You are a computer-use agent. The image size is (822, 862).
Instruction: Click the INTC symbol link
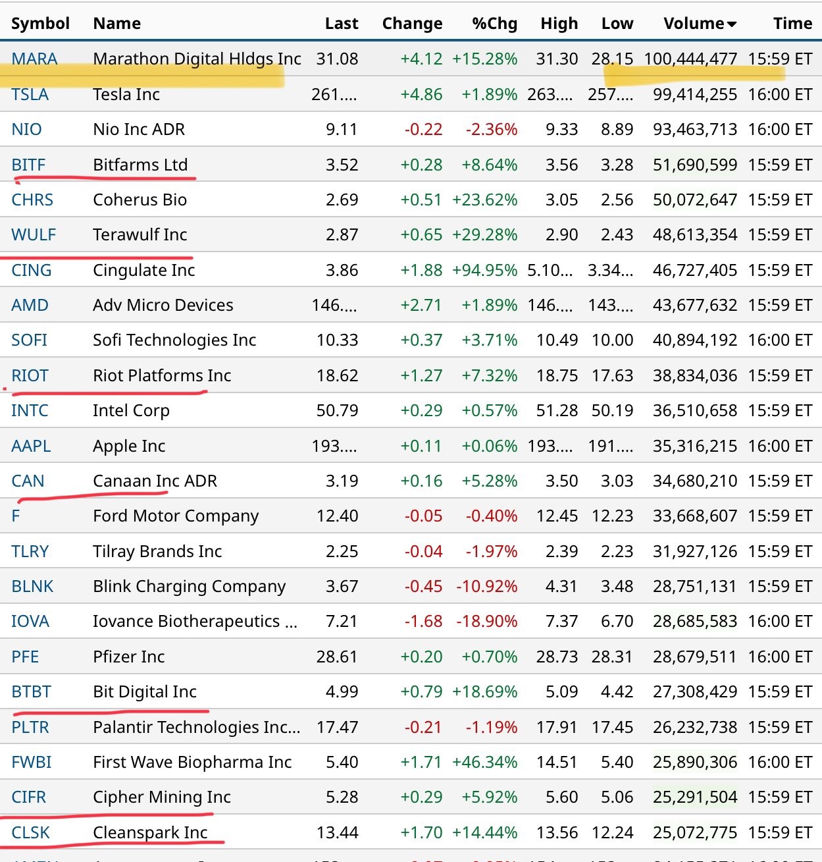tap(30, 410)
